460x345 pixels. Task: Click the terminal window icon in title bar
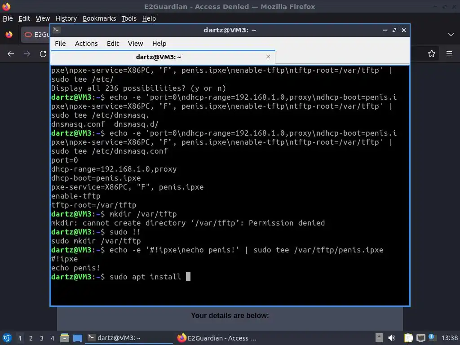(x=56, y=30)
